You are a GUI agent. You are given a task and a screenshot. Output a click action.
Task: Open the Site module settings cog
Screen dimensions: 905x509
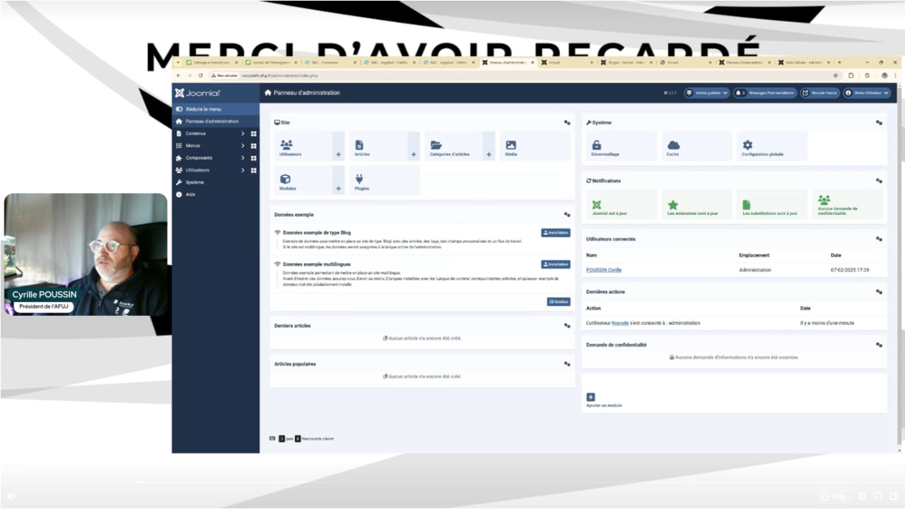pos(567,122)
